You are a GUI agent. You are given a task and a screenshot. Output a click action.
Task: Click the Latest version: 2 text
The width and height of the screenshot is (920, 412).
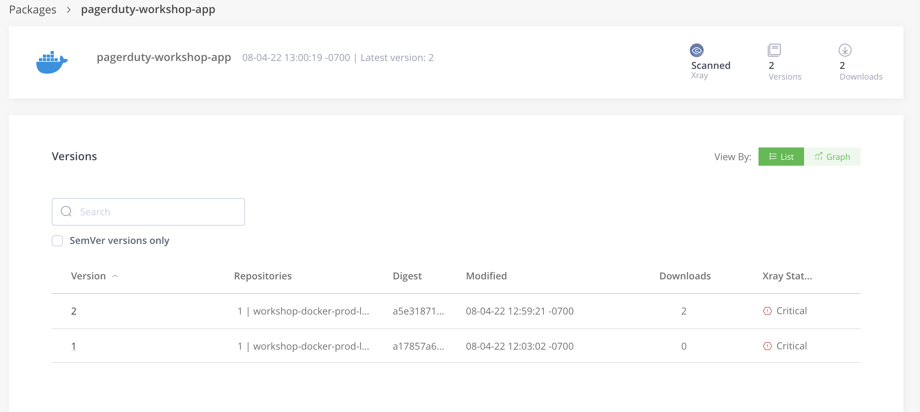tap(397, 58)
